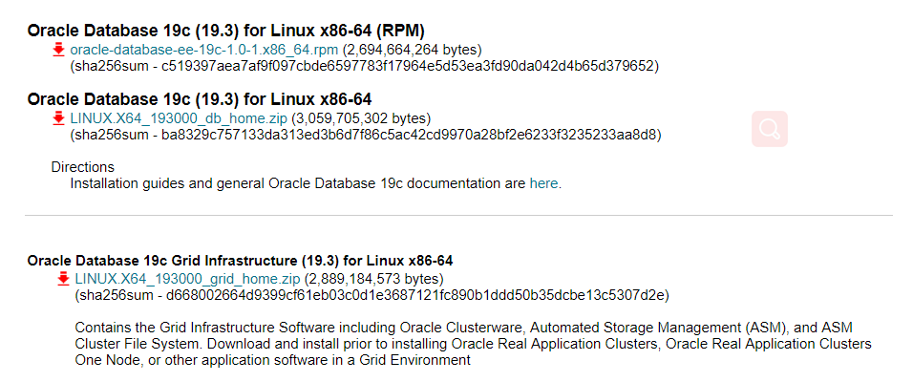
Task: Open the LINUX.X64_193000_db_home.zip link
Action: [x=179, y=119]
